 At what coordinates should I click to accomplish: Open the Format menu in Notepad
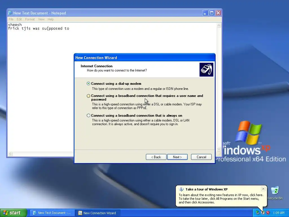30,19
